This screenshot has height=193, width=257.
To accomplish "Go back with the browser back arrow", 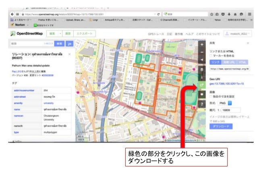I will coord(12,14).
